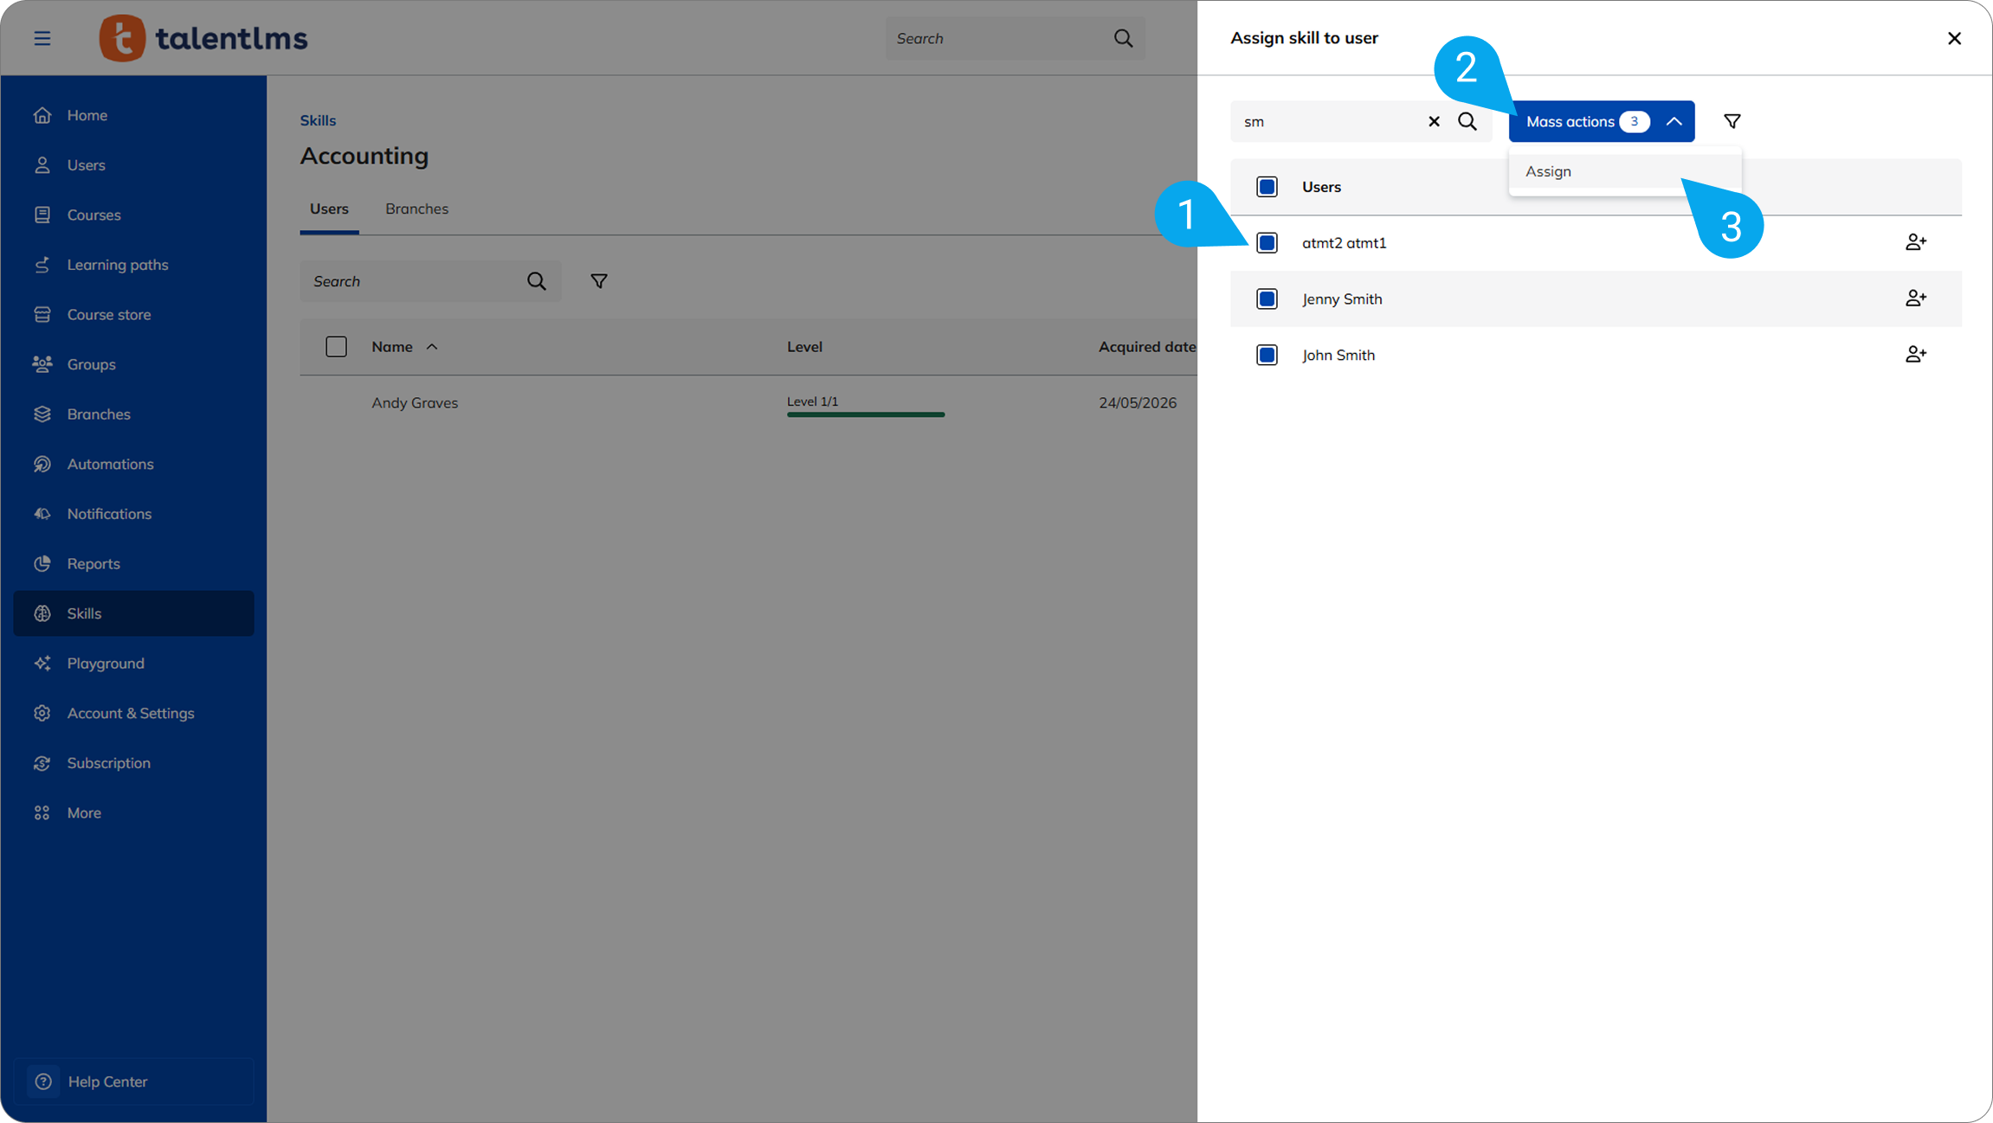Screen dimensions: 1993x1123
Task: Sort by Name column arrow
Action: (432, 347)
